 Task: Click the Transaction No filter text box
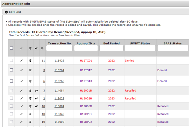point(59,48)
